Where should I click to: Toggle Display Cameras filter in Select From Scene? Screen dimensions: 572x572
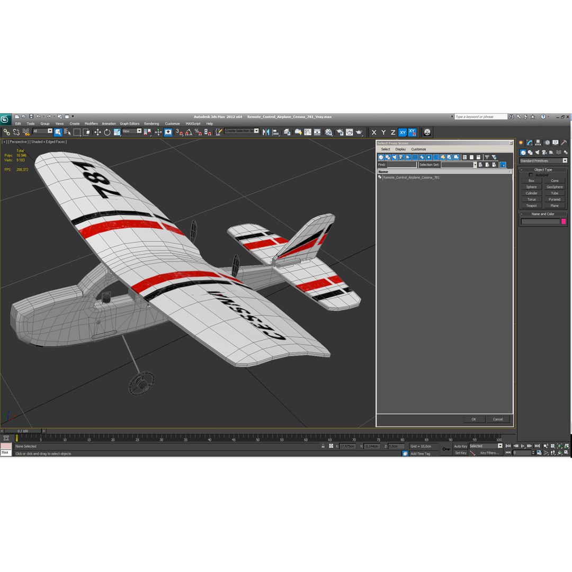pos(401,157)
